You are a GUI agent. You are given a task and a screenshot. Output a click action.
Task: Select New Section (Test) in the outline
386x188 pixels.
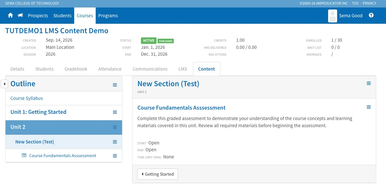coord(34,142)
